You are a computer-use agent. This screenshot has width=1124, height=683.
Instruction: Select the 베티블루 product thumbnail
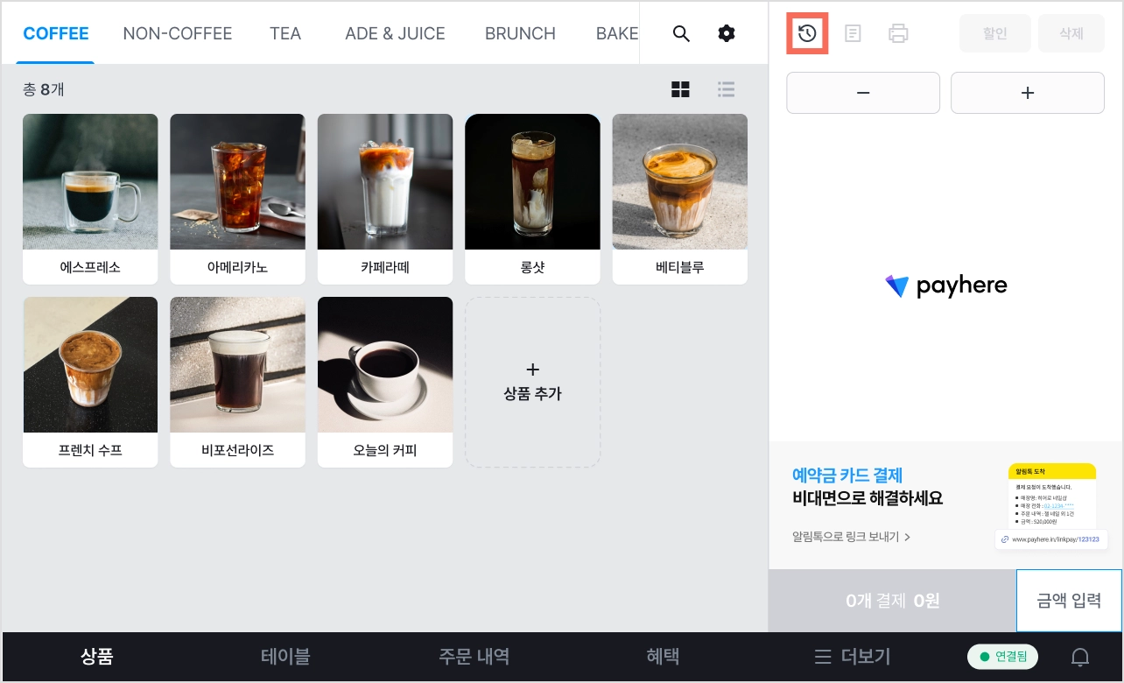tap(680, 182)
